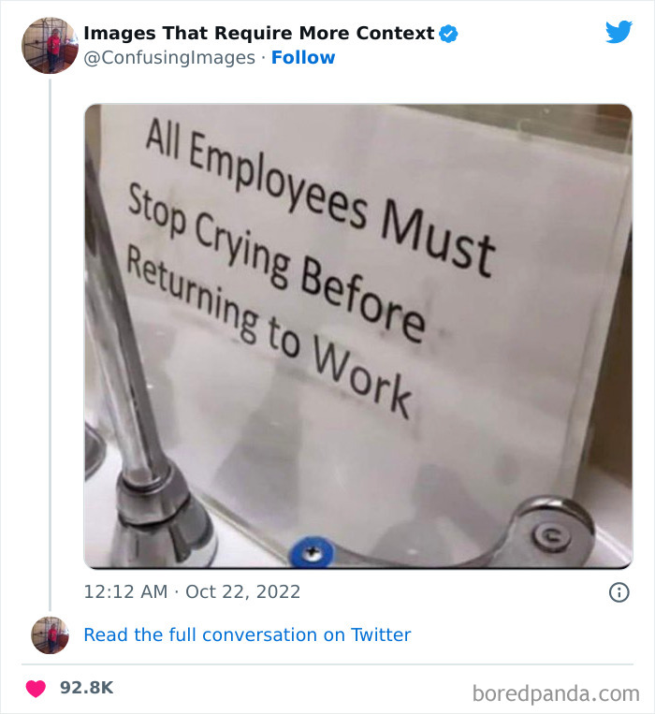
Task: Click the Twitter bird logo
Action: pos(619,33)
